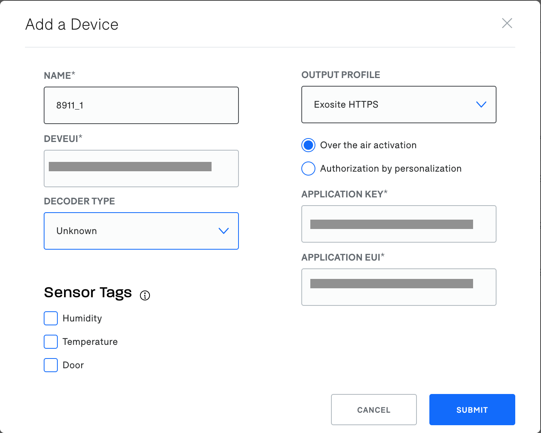Click the Submit button

tap(472, 410)
